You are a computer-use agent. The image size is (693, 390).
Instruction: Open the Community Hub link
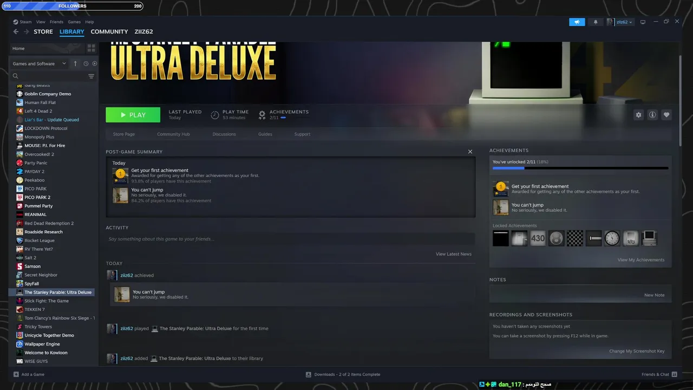[x=173, y=134]
